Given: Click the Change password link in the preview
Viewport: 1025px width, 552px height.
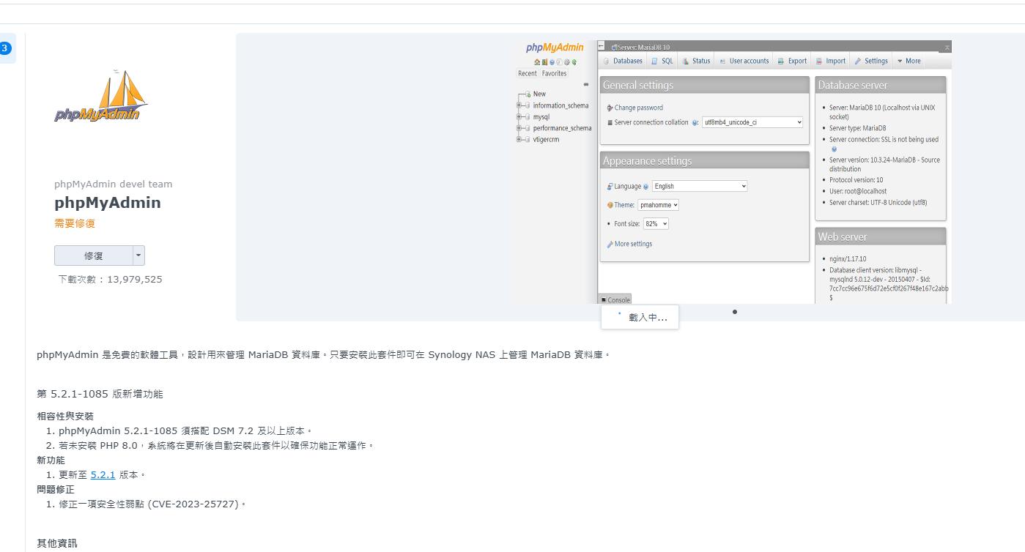Looking at the screenshot, I should tap(638, 108).
